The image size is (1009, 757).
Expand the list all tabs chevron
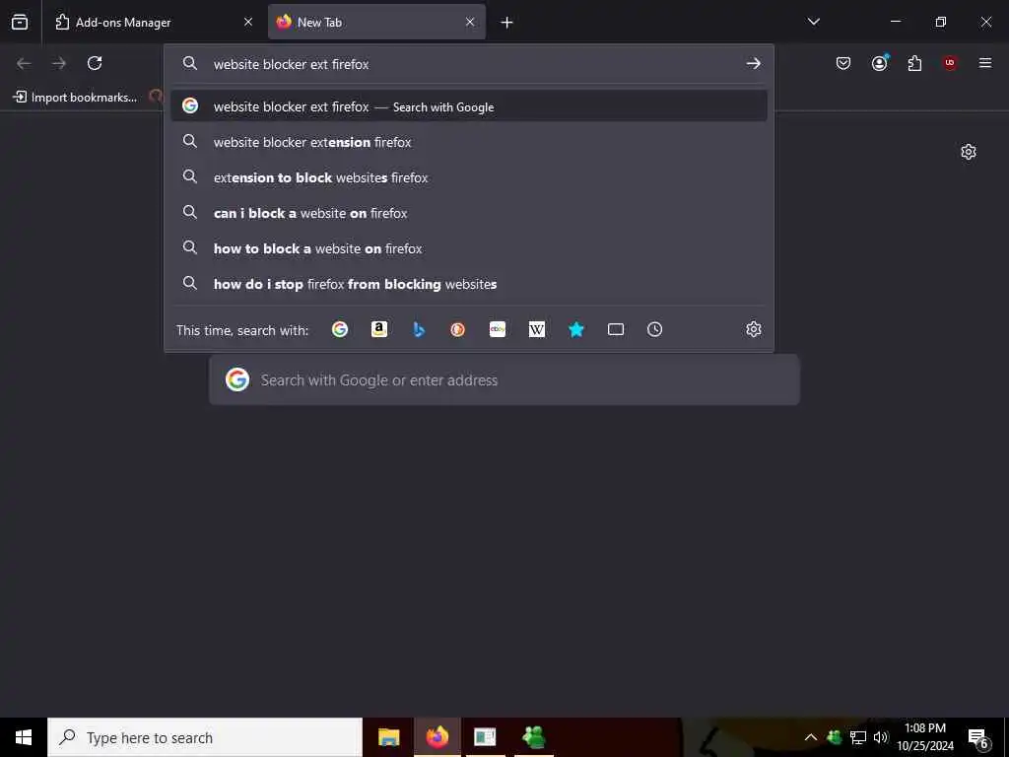click(813, 22)
